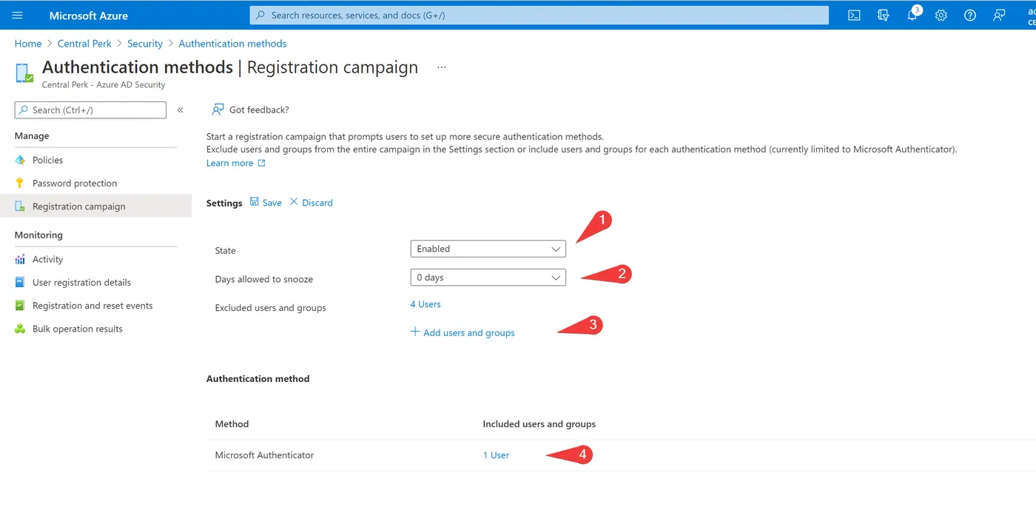
Task: Open the 4 Users excluded link
Action: point(425,304)
